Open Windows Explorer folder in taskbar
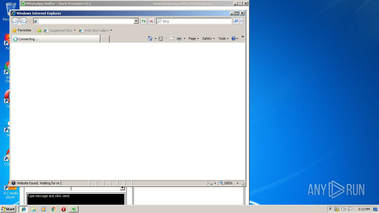Image resolution: width=379 pixels, height=213 pixels. [33, 209]
